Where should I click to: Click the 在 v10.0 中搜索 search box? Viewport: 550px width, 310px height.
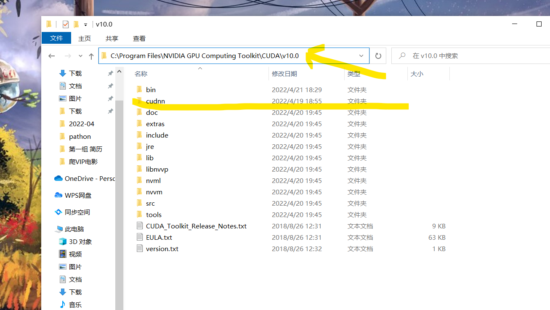(470, 56)
